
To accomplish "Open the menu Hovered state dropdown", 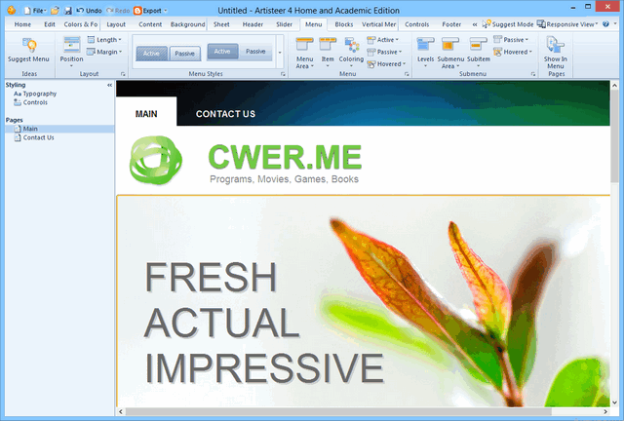I will point(386,64).
